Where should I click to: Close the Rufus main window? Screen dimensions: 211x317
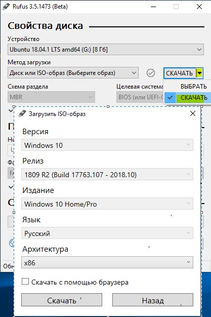point(199,7)
